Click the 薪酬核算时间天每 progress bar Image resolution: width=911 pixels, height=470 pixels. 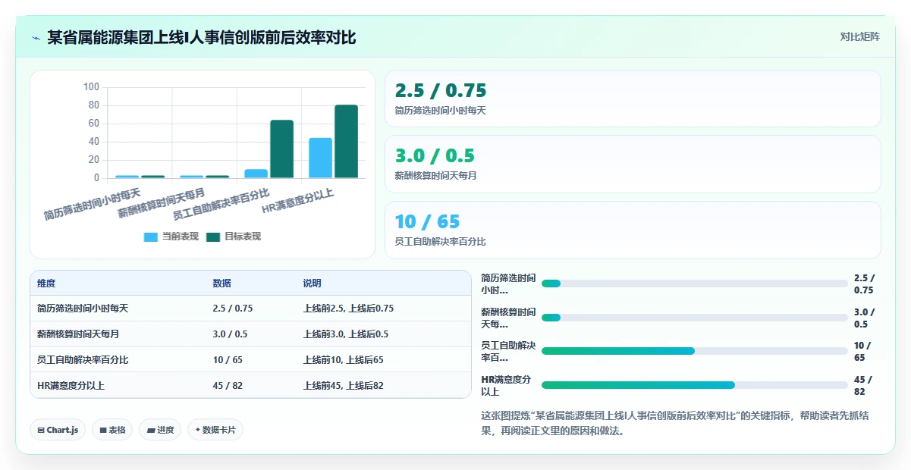pos(695,318)
